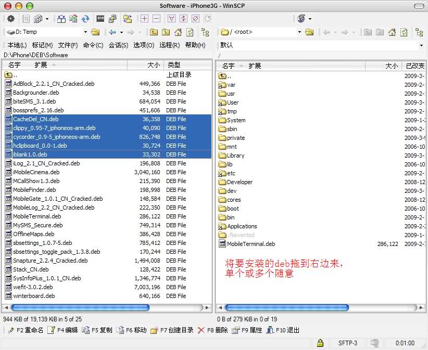The width and height of the screenshot is (428, 350).
Task: Open local directory with folder icon
Action: coord(95,32)
